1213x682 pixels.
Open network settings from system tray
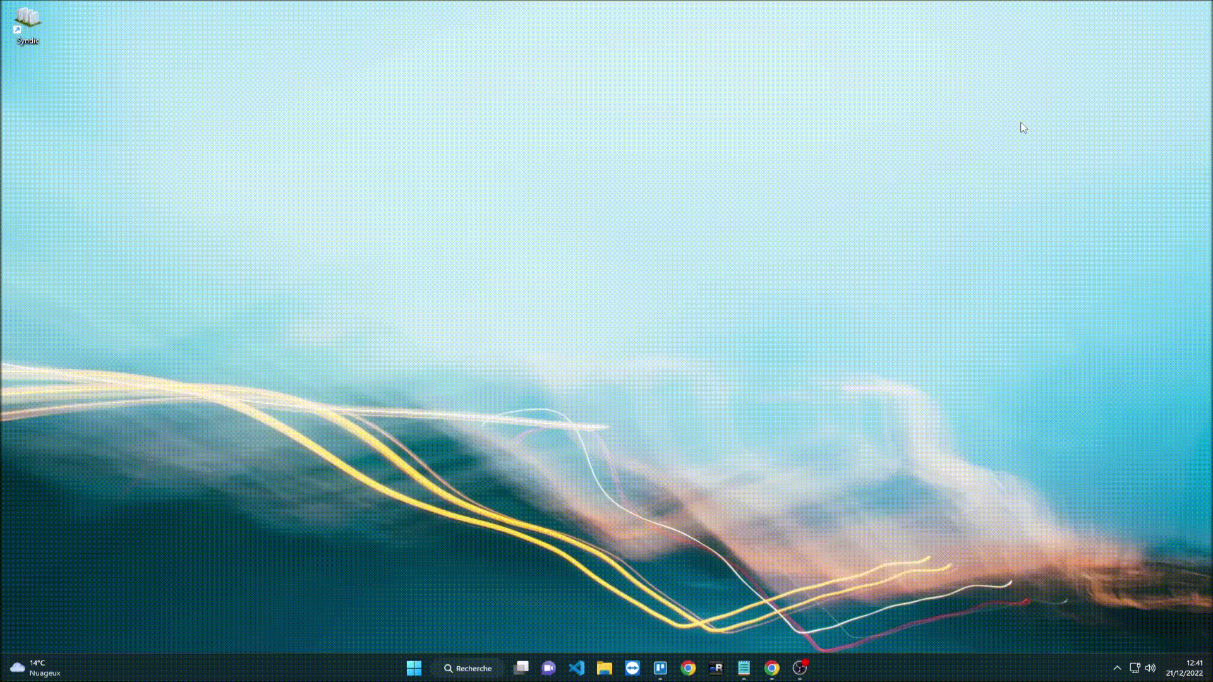(1135, 668)
